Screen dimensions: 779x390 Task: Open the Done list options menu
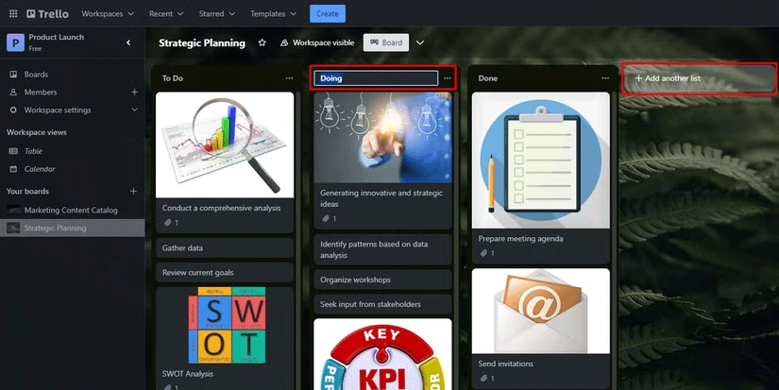coord(604,78)
